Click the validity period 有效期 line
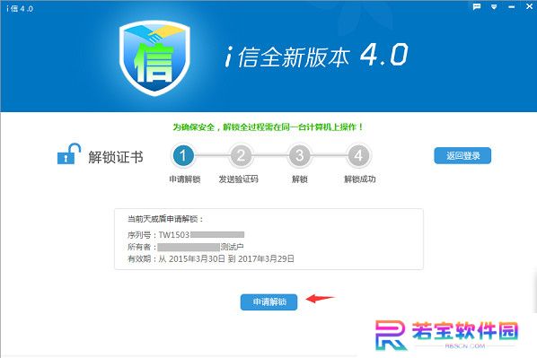 (211, 258)
